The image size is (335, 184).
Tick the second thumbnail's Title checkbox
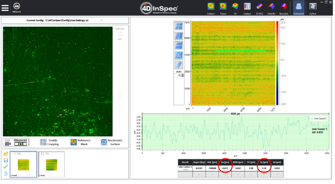[42, 154]
